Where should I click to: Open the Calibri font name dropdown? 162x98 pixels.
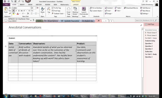coord(30,8)
